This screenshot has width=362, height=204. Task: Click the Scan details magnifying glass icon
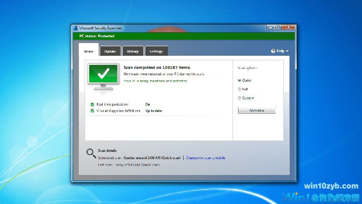click(x=91, y=153)
